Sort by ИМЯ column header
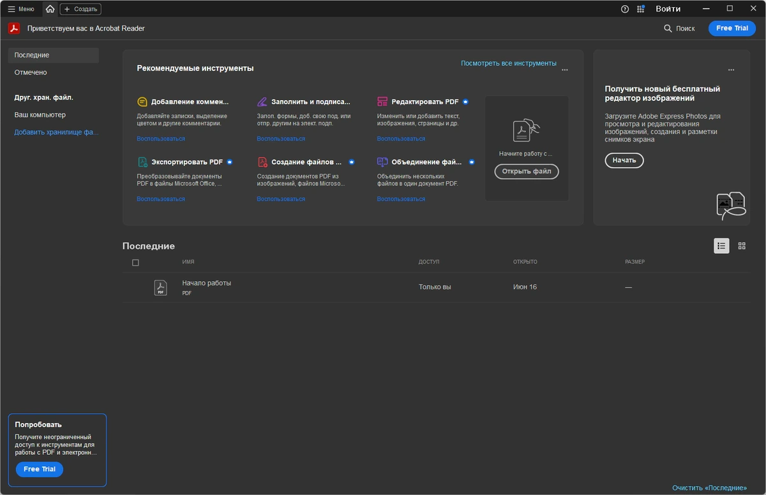Viewport: 766px width, 495px height. click(x=188, y=262)
